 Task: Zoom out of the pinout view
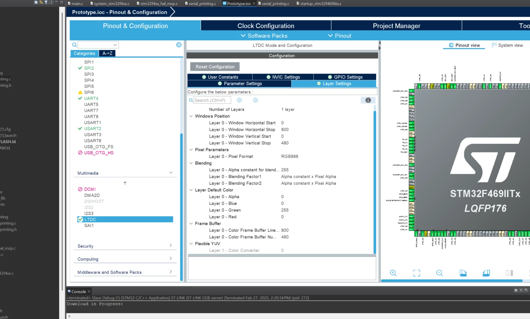(x=440, y=273)
